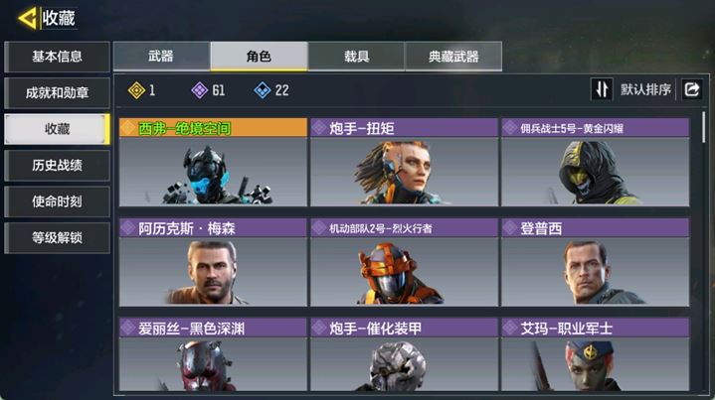Image resolution: width=715 pixels, height=400 pixels.
Task: Select 基本信息 in the sidebar
Action: pos(57,57)
